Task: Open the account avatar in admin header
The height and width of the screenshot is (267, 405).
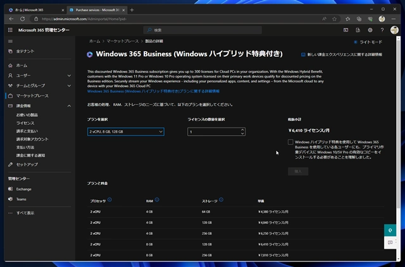Action: point(394,30)
